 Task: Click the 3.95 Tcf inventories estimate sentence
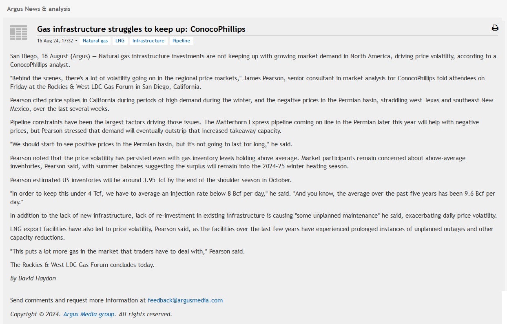coord(151,180)
